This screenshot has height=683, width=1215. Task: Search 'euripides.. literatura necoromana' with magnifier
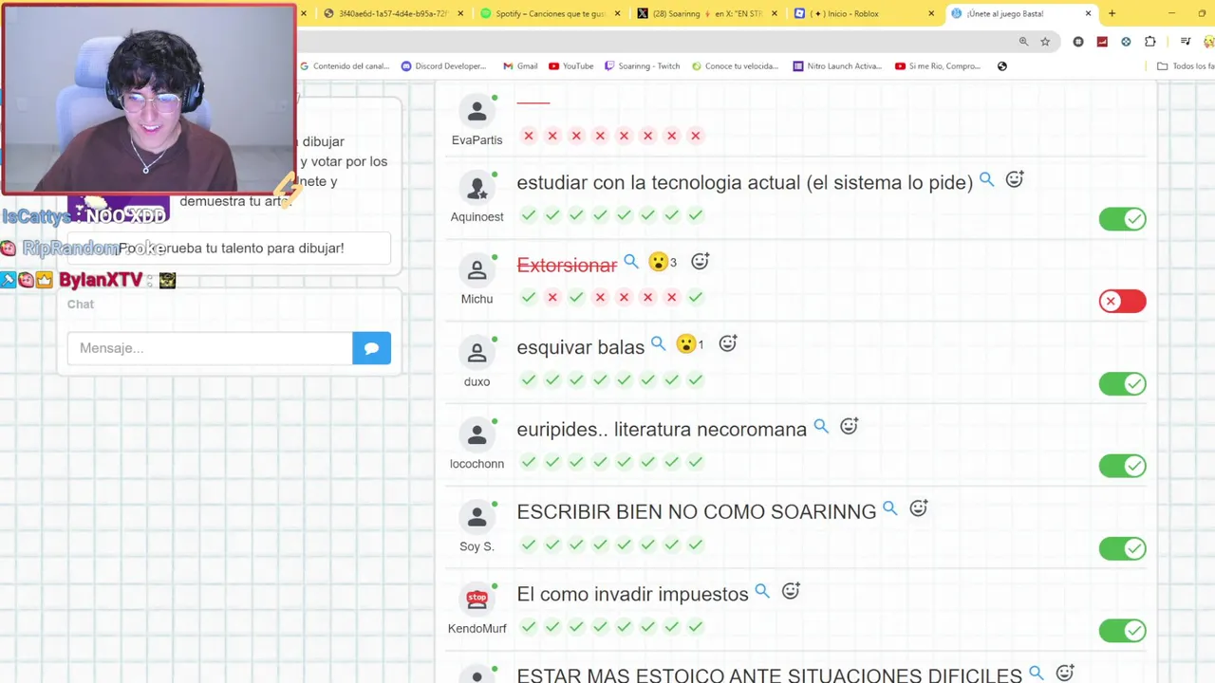pos(821,426)
